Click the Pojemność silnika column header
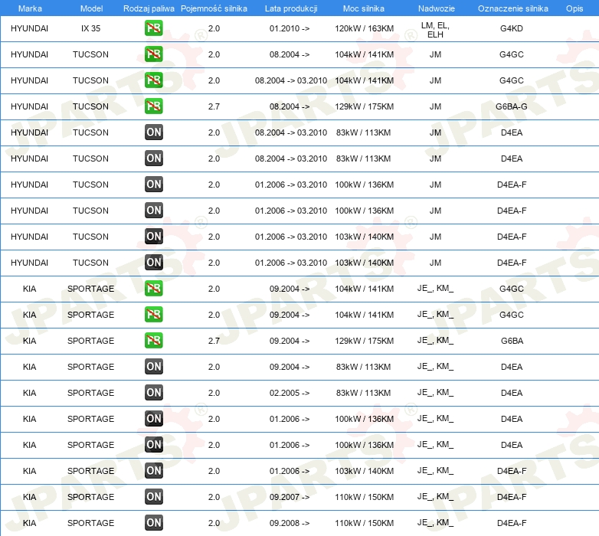Viewport: 599px width, 536px height. (x=214, y=8)
